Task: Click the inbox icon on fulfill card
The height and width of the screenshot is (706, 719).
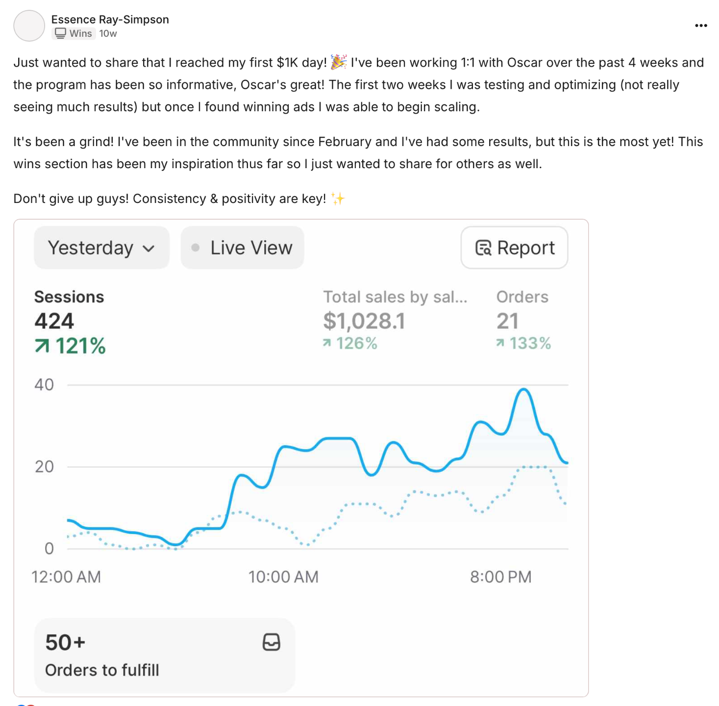Action: pos(271,642)
